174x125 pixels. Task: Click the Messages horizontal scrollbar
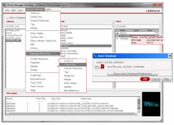72,114
